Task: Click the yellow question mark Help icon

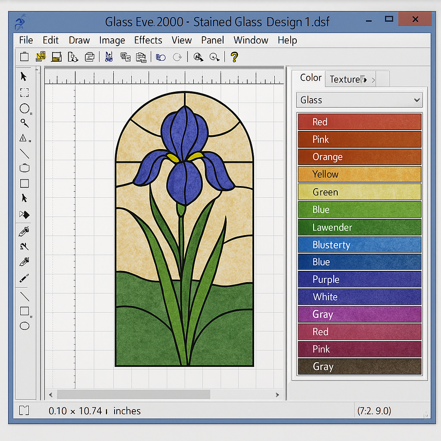Action: pos(234,57)
